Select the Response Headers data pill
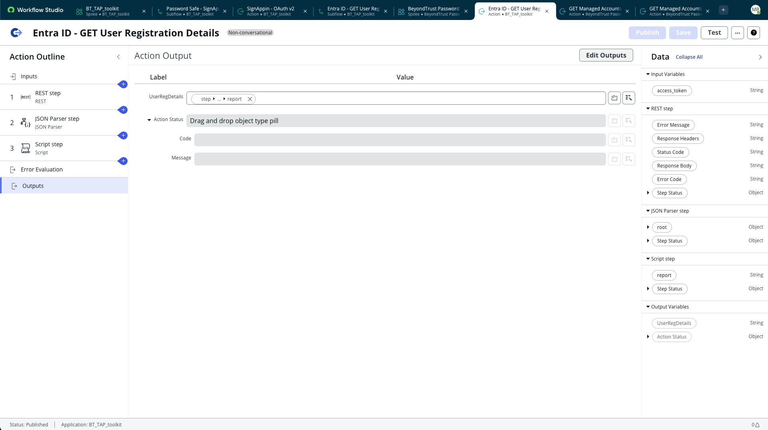The height and width of the screenshot is (430, 768). (678, 139)
